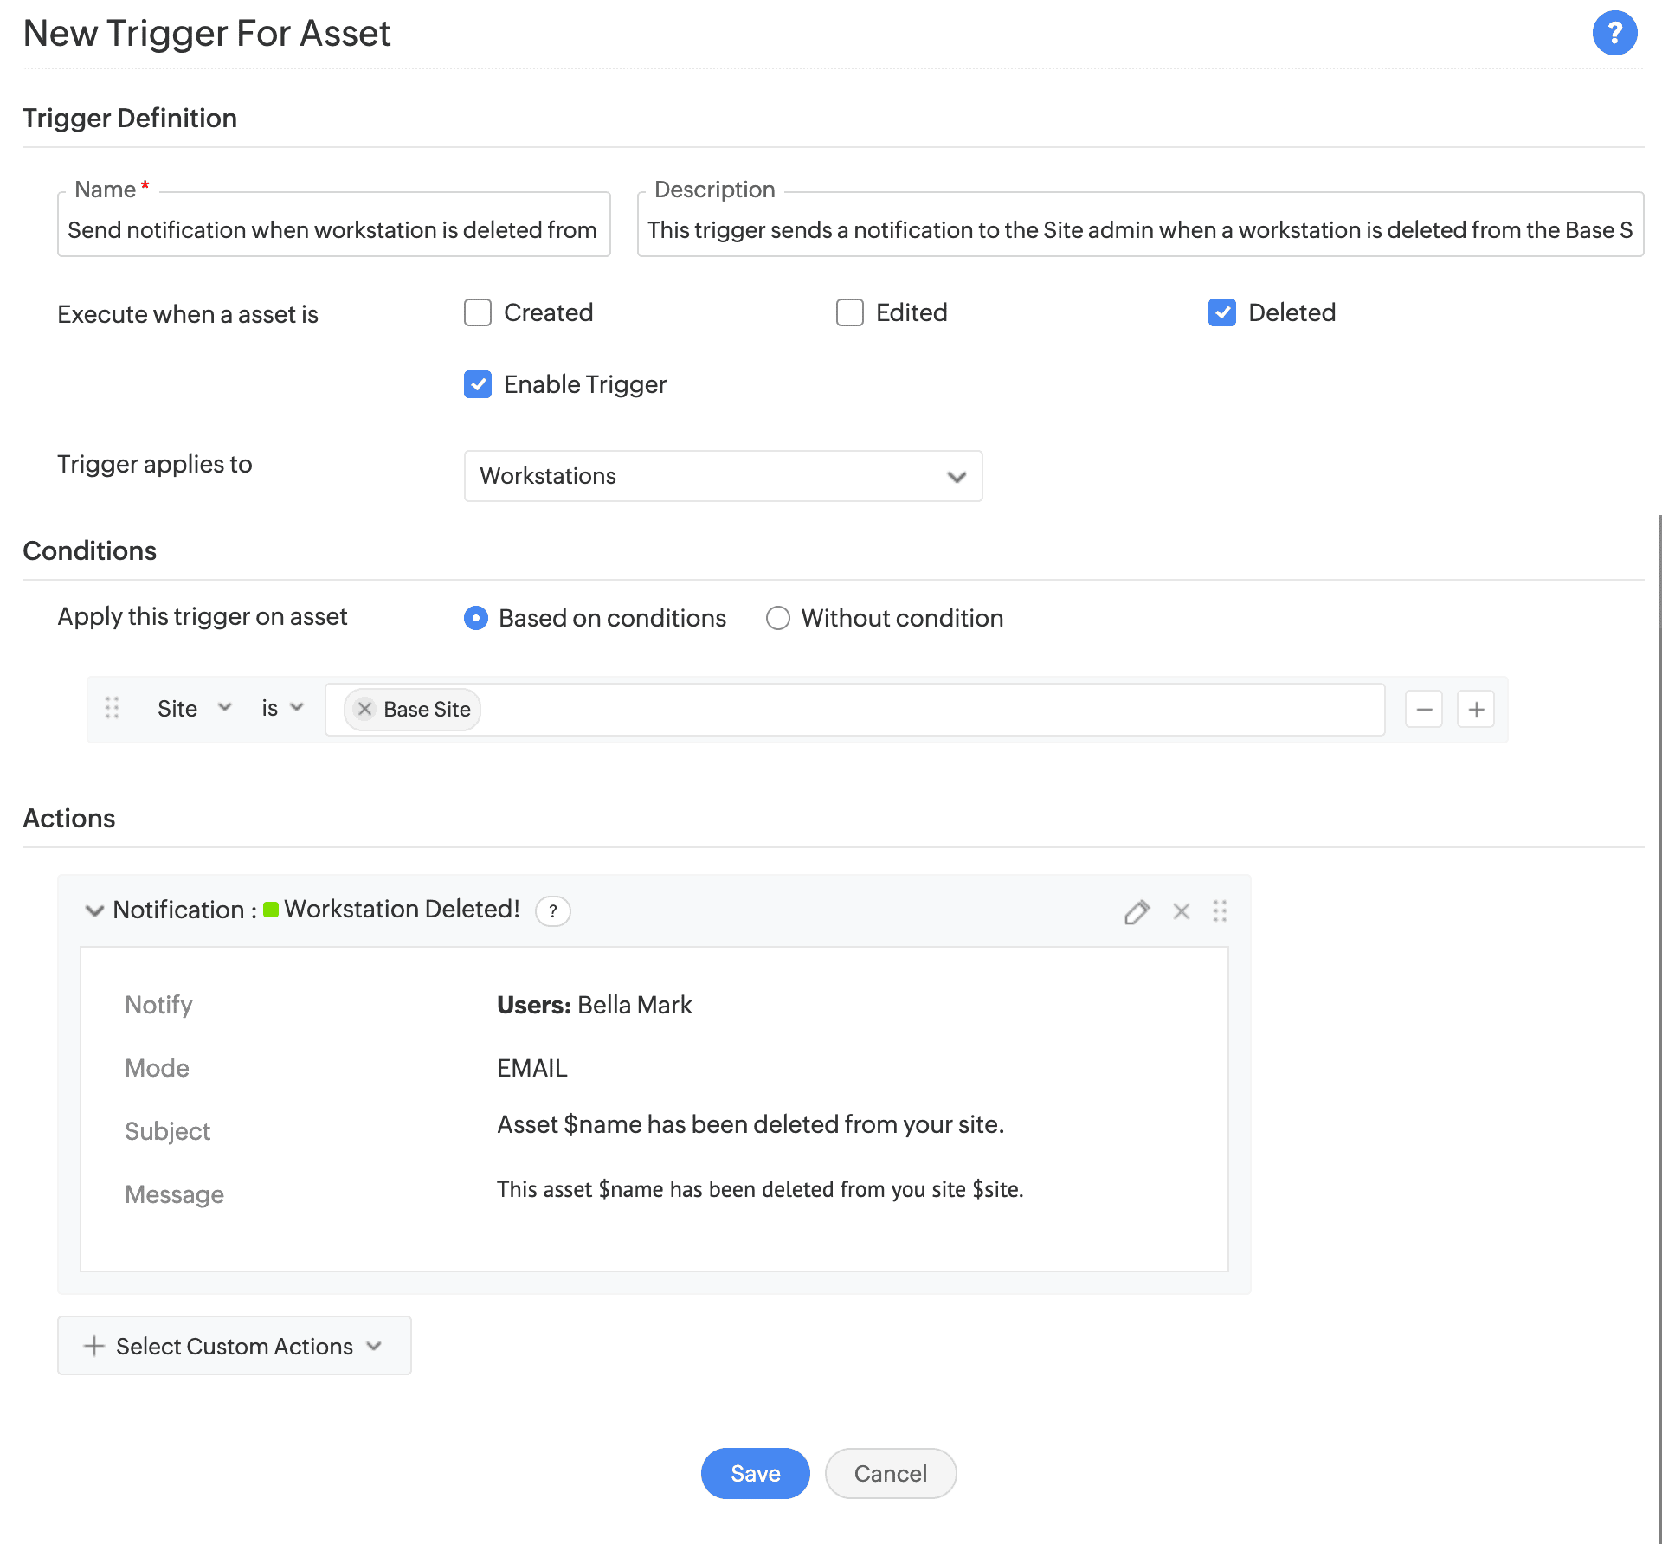Uncheck the Deleted checkbox
1662x1544 pixels.
click(1221, 312)
